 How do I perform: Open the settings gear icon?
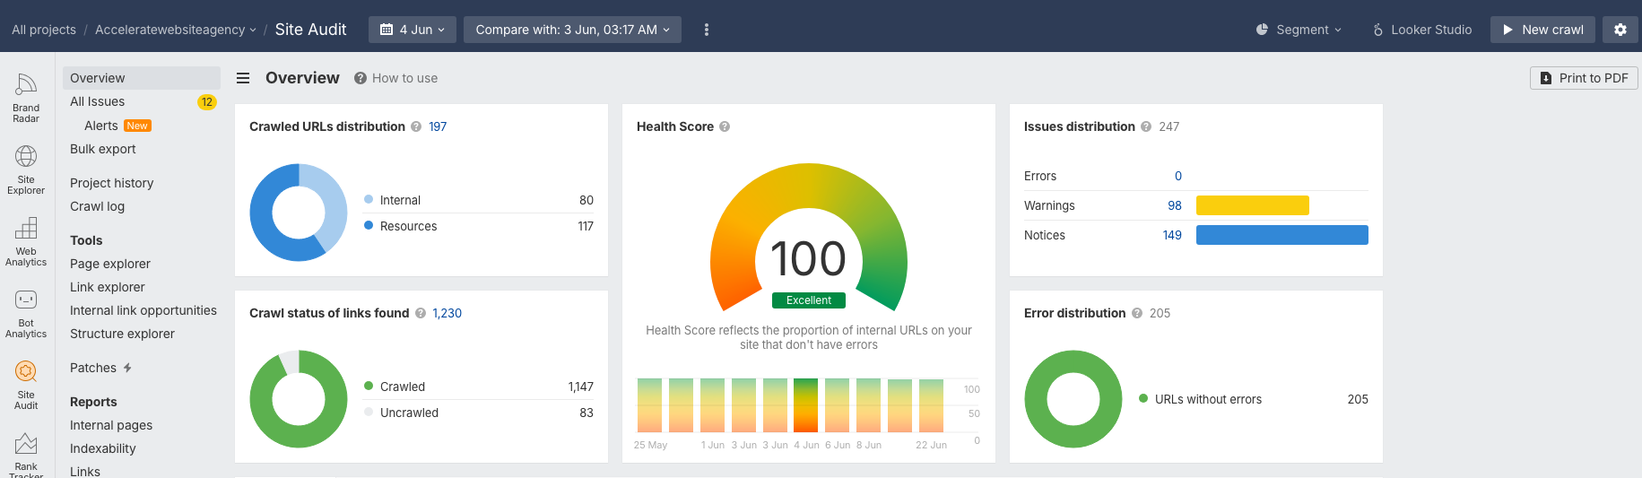pyautogui.click(x=1620, y=30)
